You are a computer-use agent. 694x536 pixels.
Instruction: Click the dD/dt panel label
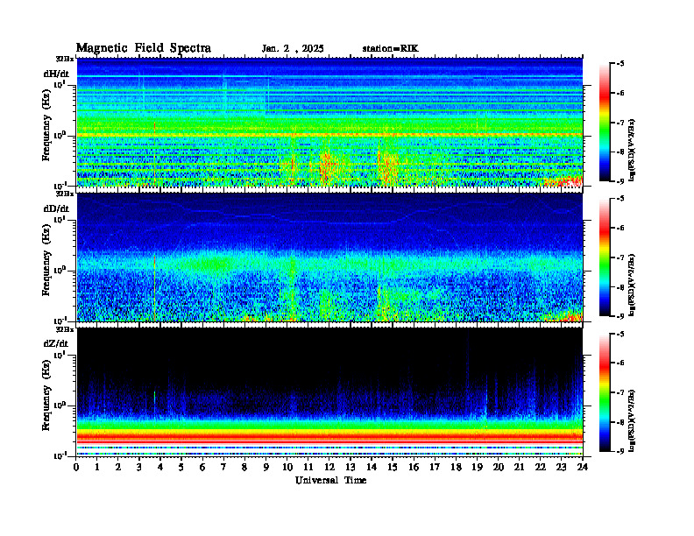click(56, 208)
